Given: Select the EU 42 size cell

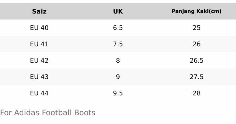Looking at the screenshot, I should [39, 61].
